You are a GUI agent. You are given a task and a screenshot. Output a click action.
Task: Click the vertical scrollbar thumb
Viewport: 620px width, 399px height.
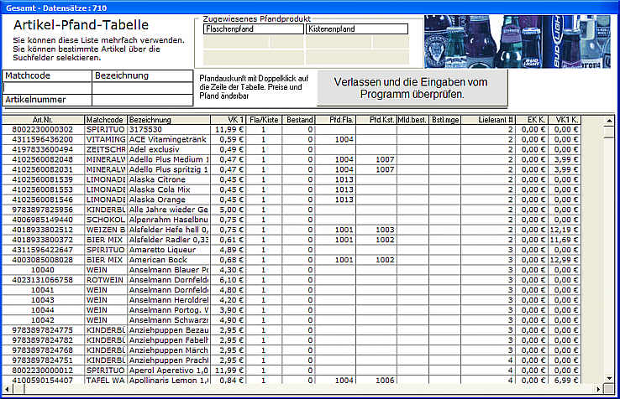(x=609, y=132)
